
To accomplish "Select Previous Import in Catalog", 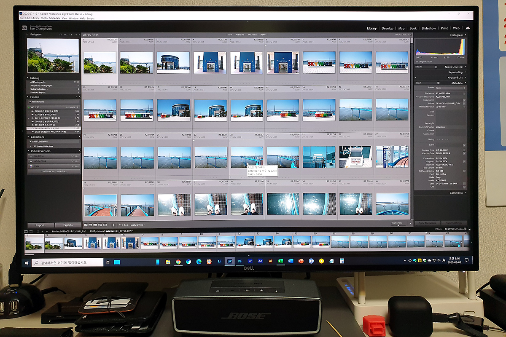I will point(54,93).
